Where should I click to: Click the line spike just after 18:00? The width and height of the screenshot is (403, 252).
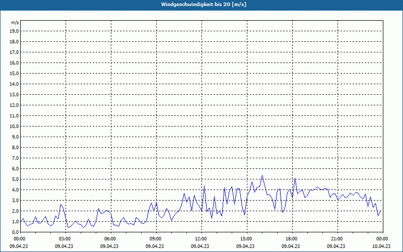pyautogui.click(x=295, y=179)
